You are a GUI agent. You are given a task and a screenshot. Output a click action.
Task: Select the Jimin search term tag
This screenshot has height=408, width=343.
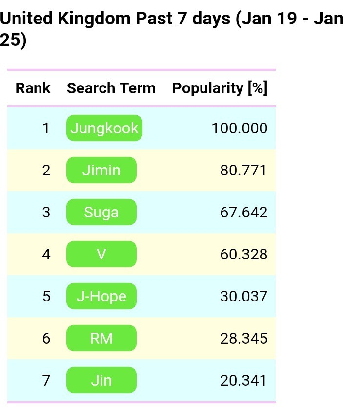[x=101, y=171]
